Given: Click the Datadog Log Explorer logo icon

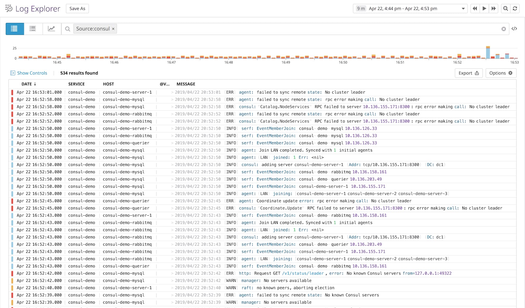Looking at the screenshot, I should click(8, 8).
